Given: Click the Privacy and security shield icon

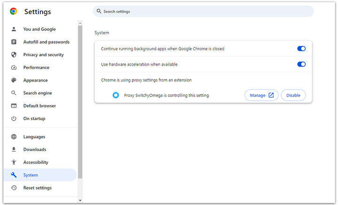Looking at the screenshot, I should click(x=14, y=55).
